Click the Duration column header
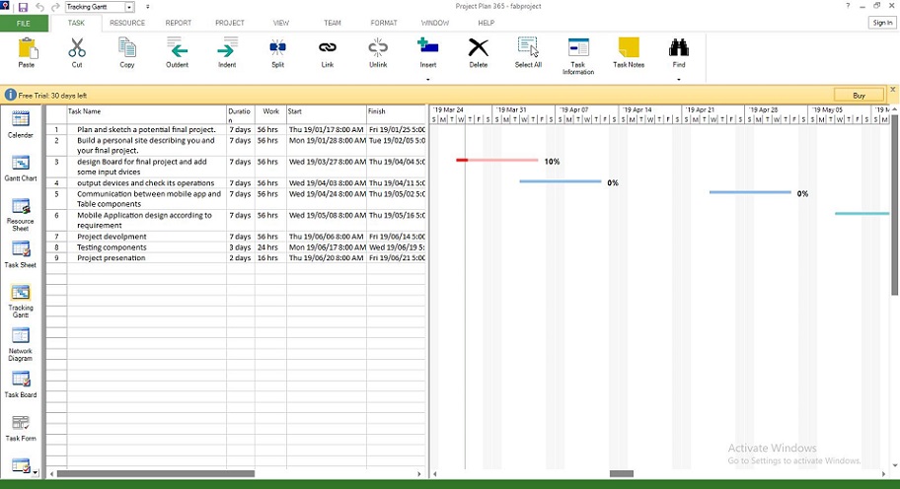The height and width of the screenshot is (489, 900). pos(241,114)
